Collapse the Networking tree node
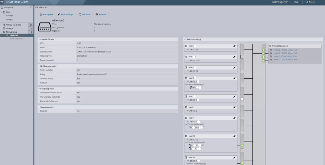325x165 pixels. [x=2, y=32]
